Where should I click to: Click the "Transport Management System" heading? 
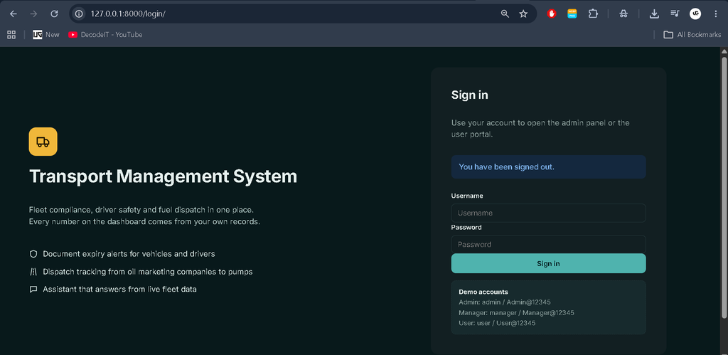coord(163,176)
